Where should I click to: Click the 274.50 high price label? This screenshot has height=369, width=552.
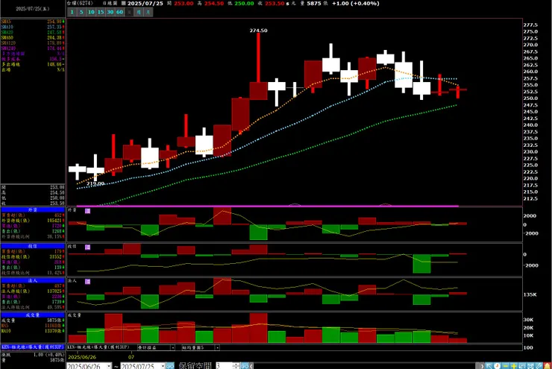point(258,31)
